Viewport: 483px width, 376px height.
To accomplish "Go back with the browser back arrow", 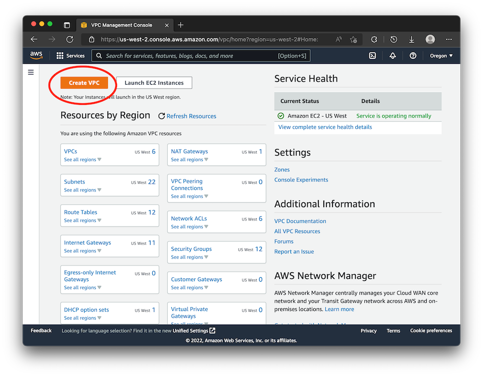I will [34, 40].
